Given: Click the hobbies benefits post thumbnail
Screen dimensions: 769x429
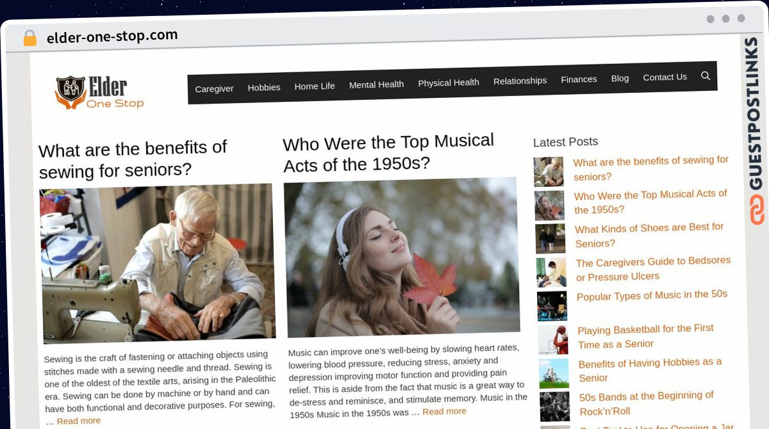Looking at the screenshot, I should [x=554, y=373].
